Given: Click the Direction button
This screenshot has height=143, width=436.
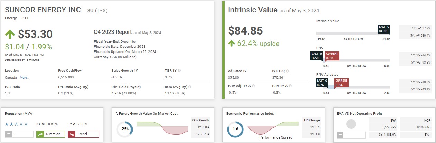Looking at the screenshot, I should [x=50, y=134].
